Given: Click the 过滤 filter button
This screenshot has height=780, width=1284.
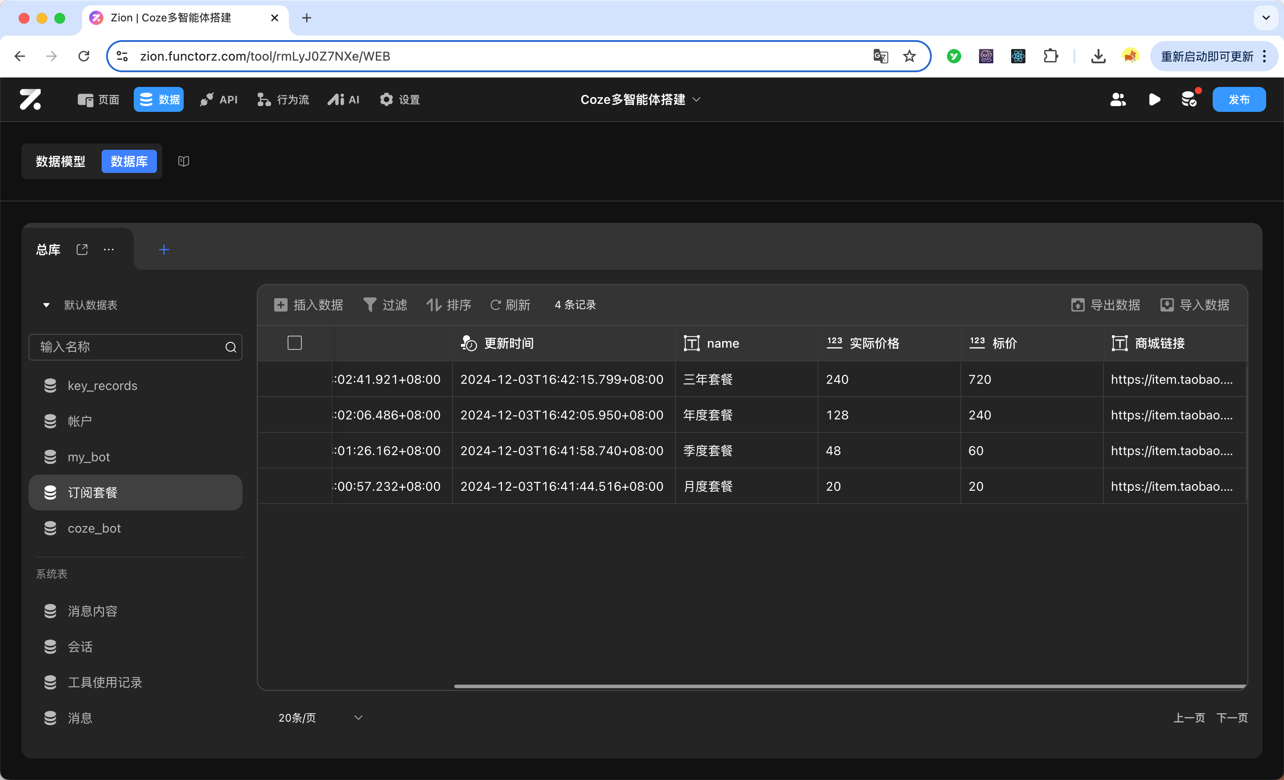Looking at the screenshot, I should point(385,305).
